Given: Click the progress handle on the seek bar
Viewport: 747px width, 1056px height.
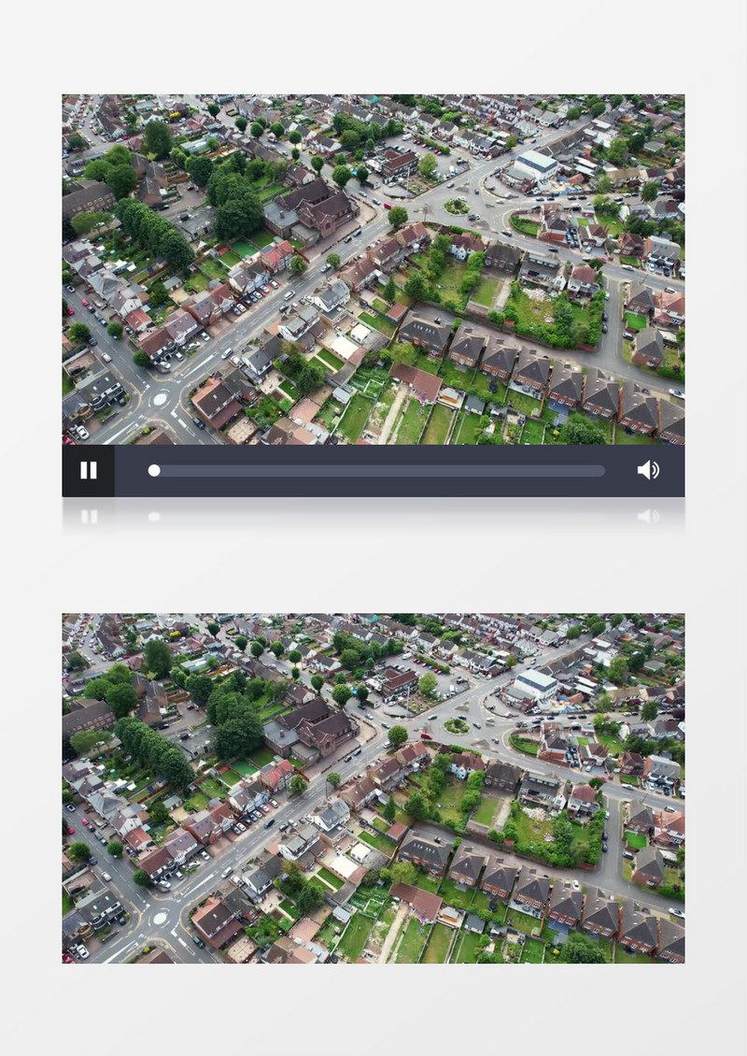Looking at the screenshot, I should (x=154, y=471).
